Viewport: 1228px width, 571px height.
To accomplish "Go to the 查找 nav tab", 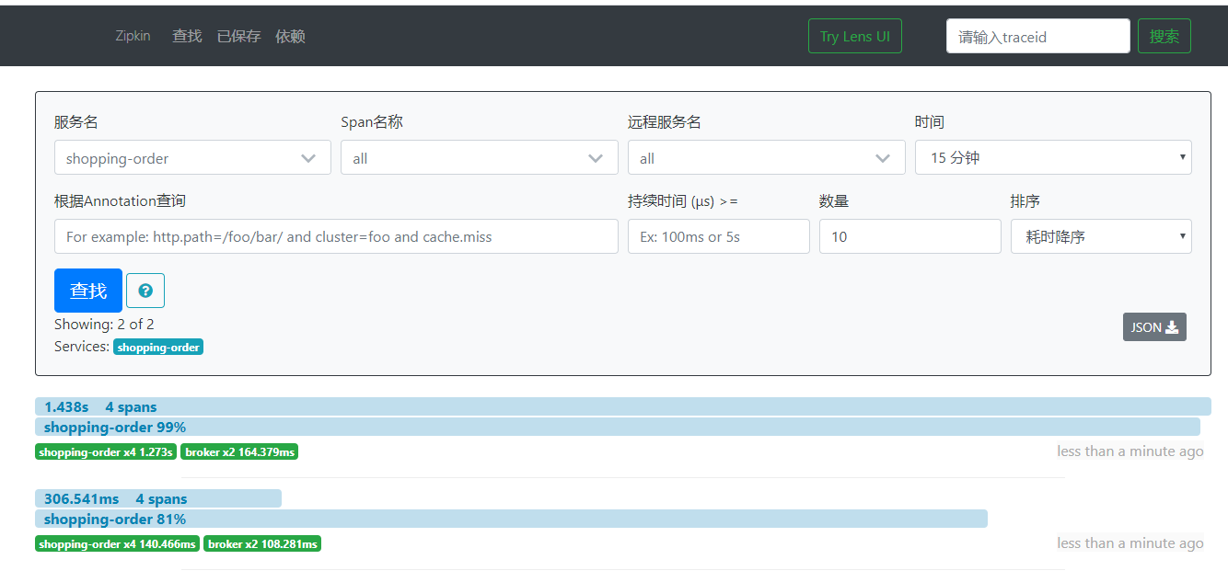I will 187,36.
